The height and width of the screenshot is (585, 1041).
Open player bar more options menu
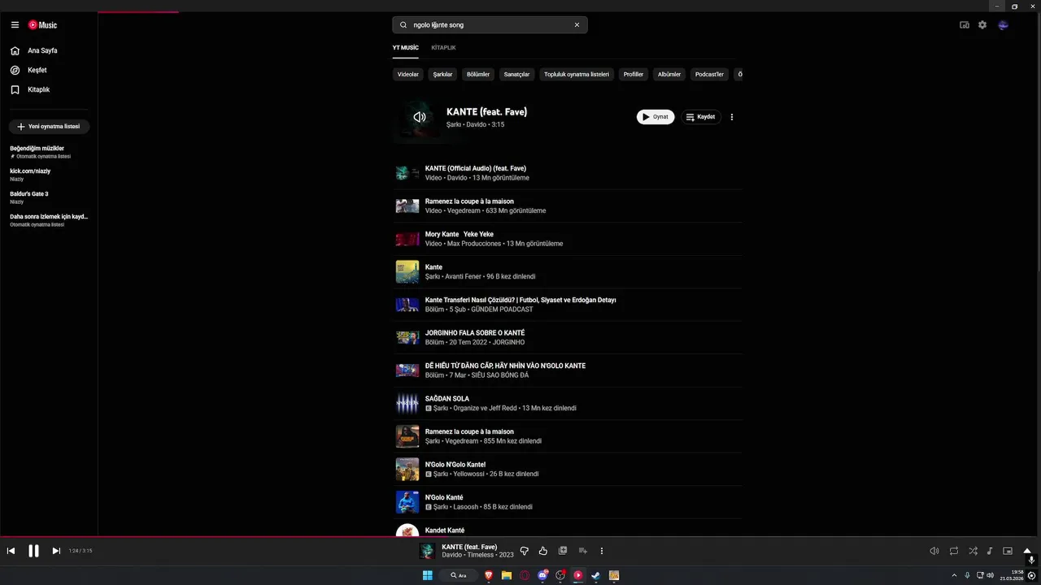[x=602, y=551]
